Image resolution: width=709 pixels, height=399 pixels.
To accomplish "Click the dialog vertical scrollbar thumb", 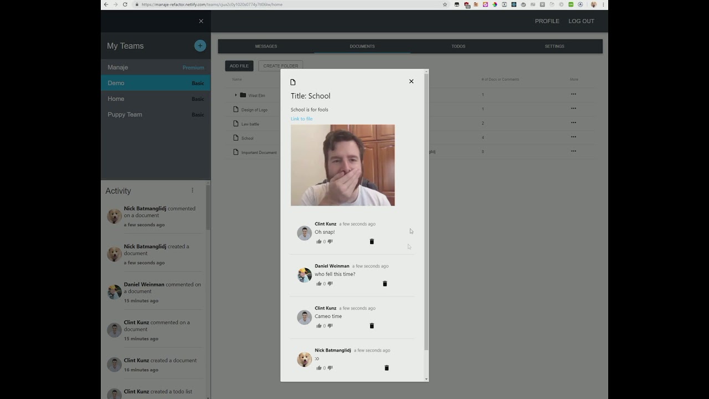I will point(426,212).
